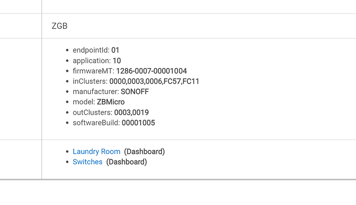
Task: Click the firmwareMT label
Action: pos(93,71)
